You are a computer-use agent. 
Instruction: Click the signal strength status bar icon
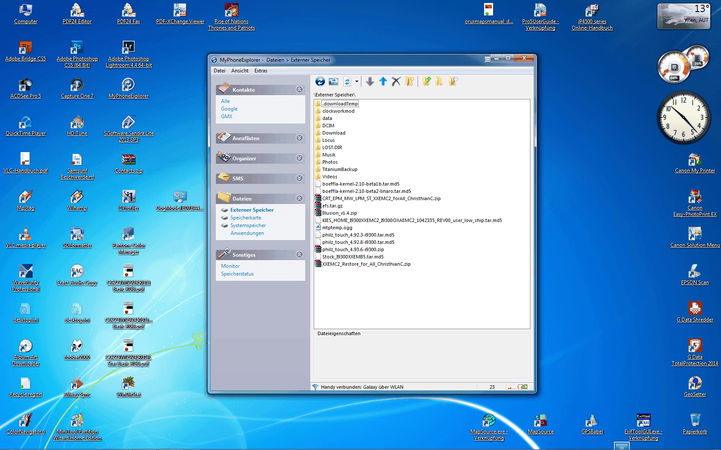click(x=511, y=387)
